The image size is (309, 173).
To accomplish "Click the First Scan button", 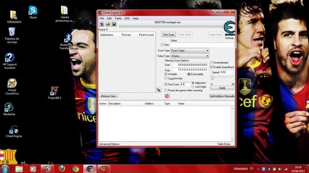I will click(x=169, y=35).
